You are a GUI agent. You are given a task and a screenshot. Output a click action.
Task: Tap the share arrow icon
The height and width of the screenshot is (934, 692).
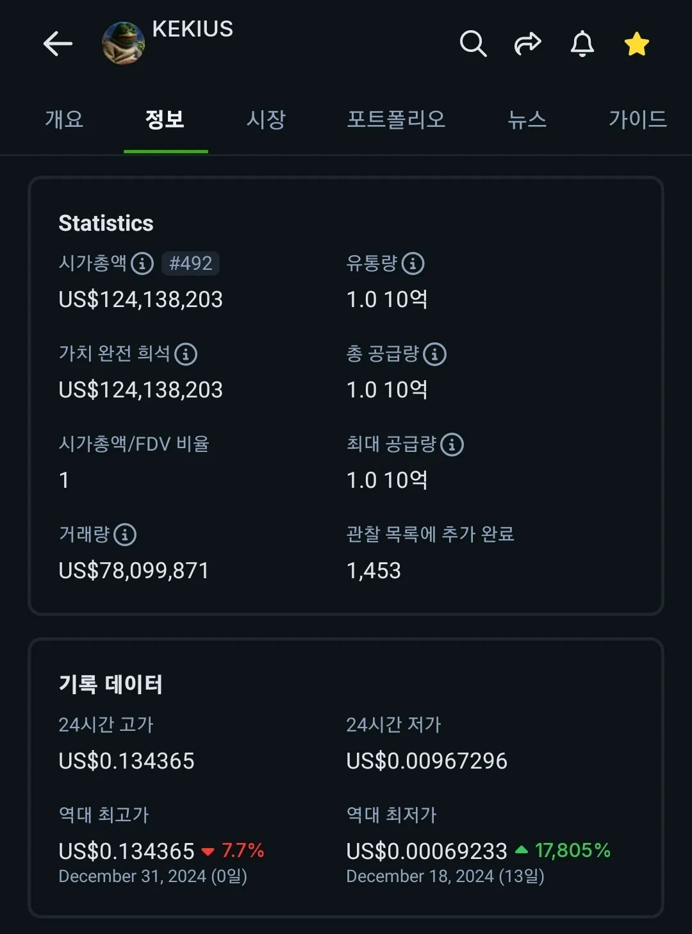[527, 44]
